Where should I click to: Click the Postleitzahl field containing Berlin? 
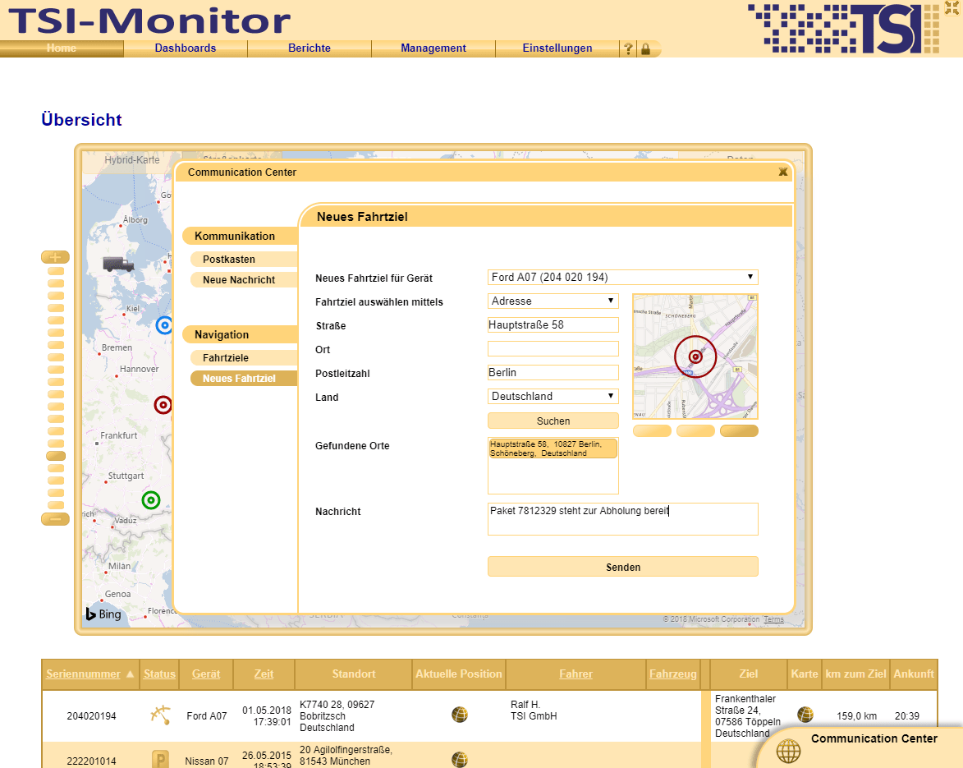pyautogui.click(x=553, y=373)
